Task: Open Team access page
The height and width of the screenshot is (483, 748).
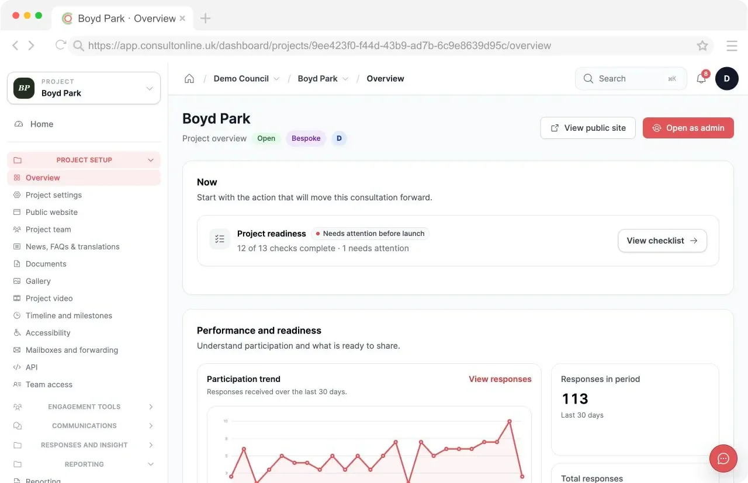Action: coord(84,385)
